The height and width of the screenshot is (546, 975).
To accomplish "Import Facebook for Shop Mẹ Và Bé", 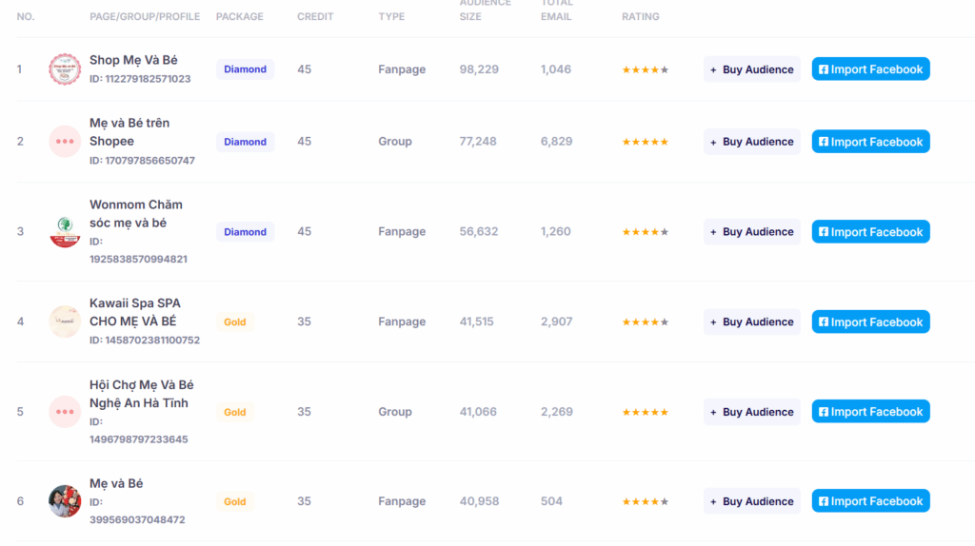I will (x=870, y=68).
